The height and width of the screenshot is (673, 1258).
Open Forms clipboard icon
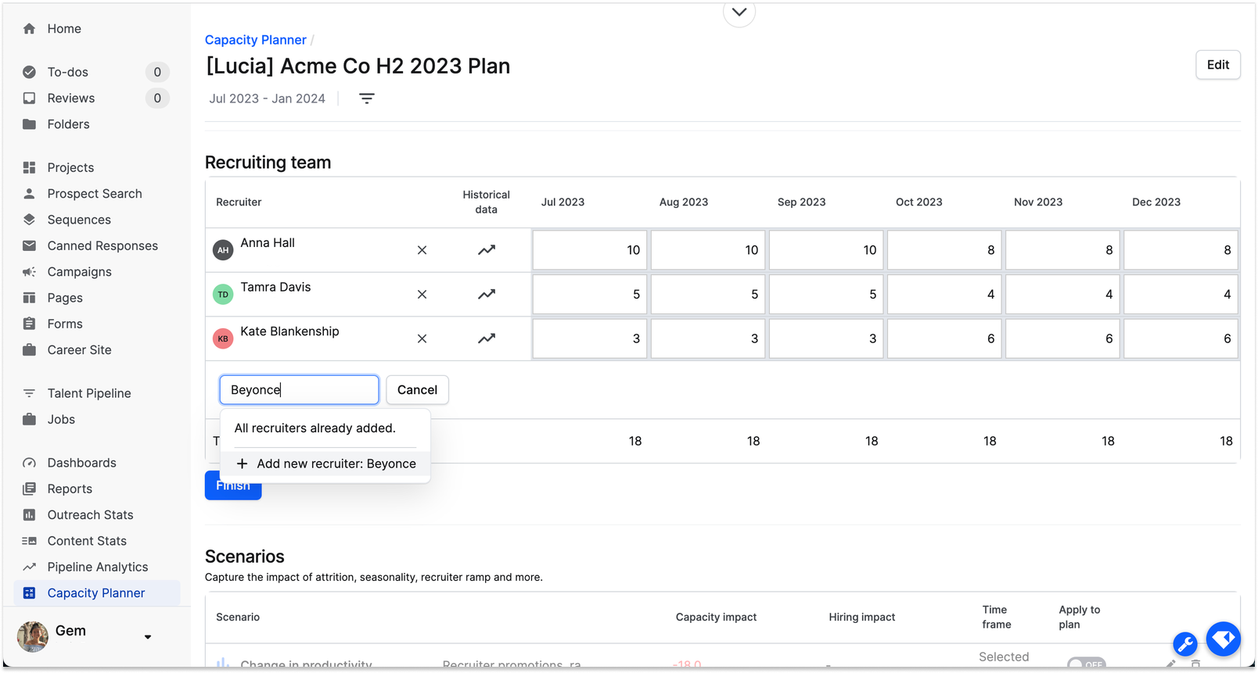tap(29, 324)
